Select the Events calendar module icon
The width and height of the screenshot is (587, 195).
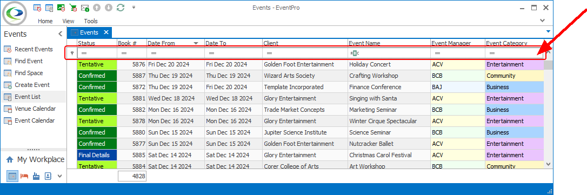point(12,176)
